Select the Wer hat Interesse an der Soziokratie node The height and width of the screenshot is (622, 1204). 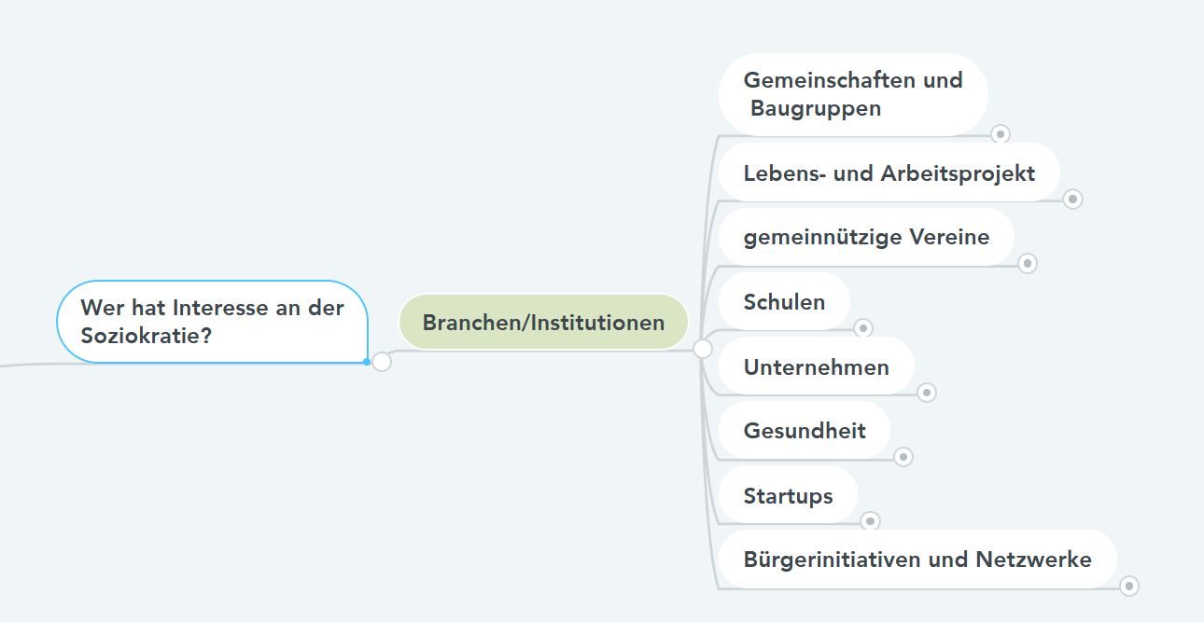point(213,322)
